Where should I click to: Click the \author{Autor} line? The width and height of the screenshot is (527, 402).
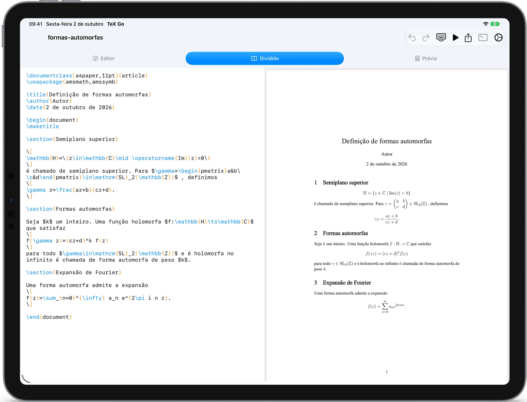point(49,101)
